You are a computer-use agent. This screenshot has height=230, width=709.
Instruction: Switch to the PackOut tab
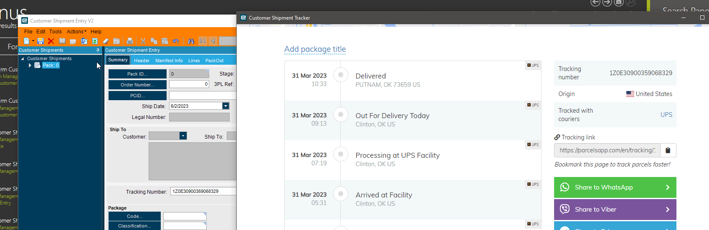pos(215,61)
